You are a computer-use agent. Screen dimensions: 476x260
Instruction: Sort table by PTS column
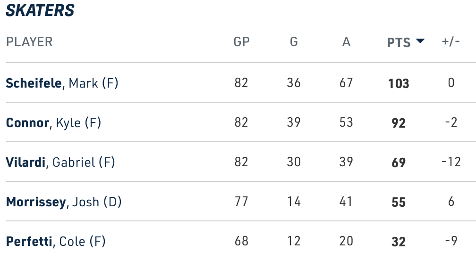(399, 42)
